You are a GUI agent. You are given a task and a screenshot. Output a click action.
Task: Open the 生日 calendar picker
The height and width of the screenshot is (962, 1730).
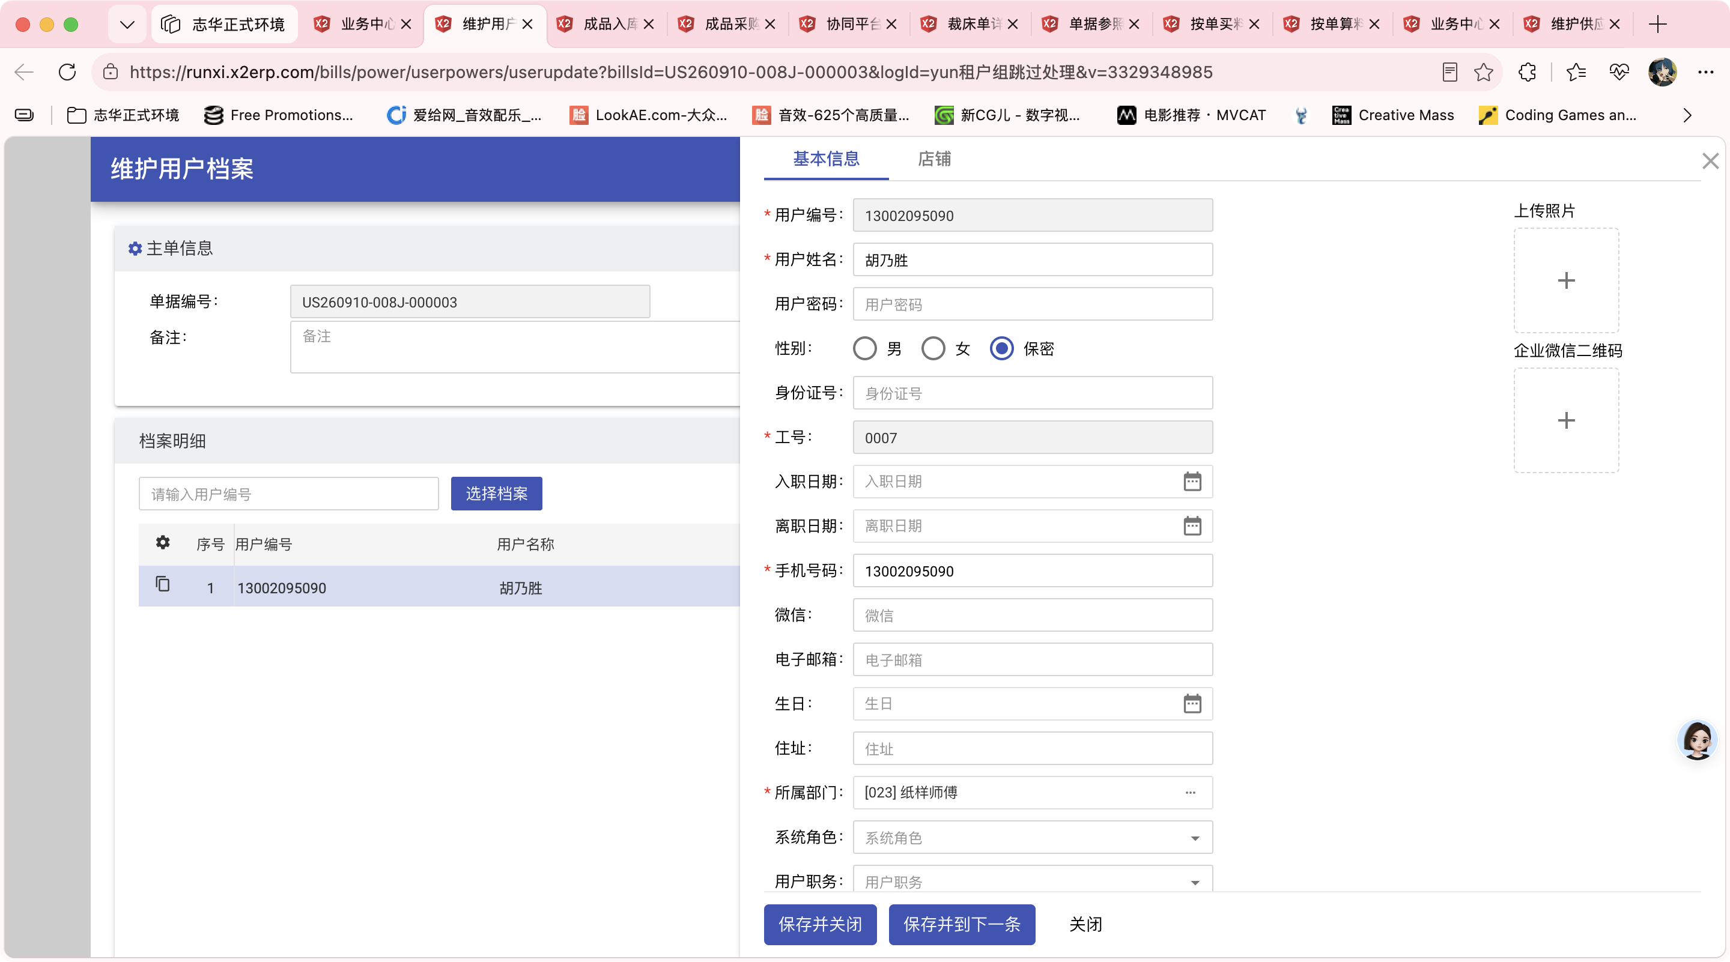(1192, 704)
